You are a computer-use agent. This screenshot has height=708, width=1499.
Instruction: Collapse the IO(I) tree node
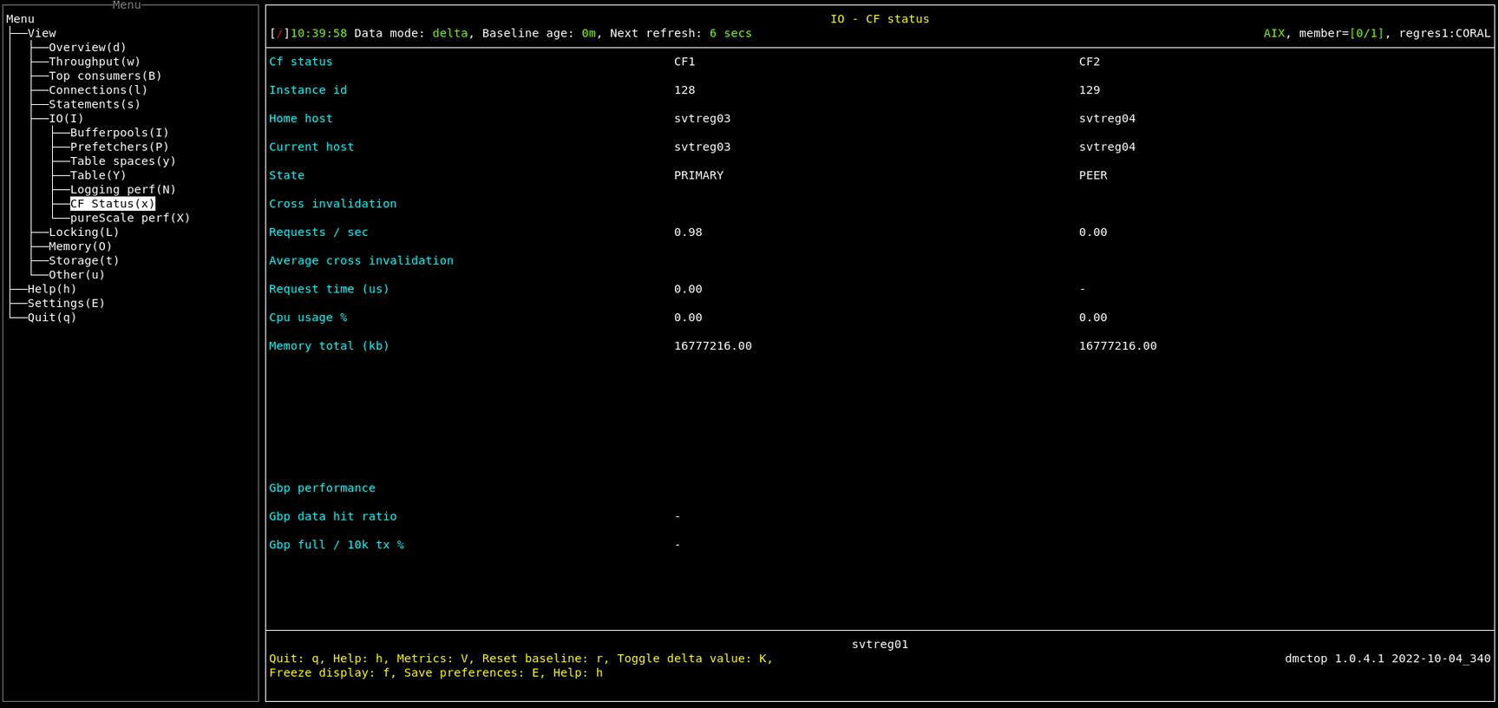(x=66, y=119)
